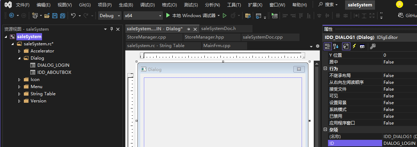Expand the String Table folder

19,94
